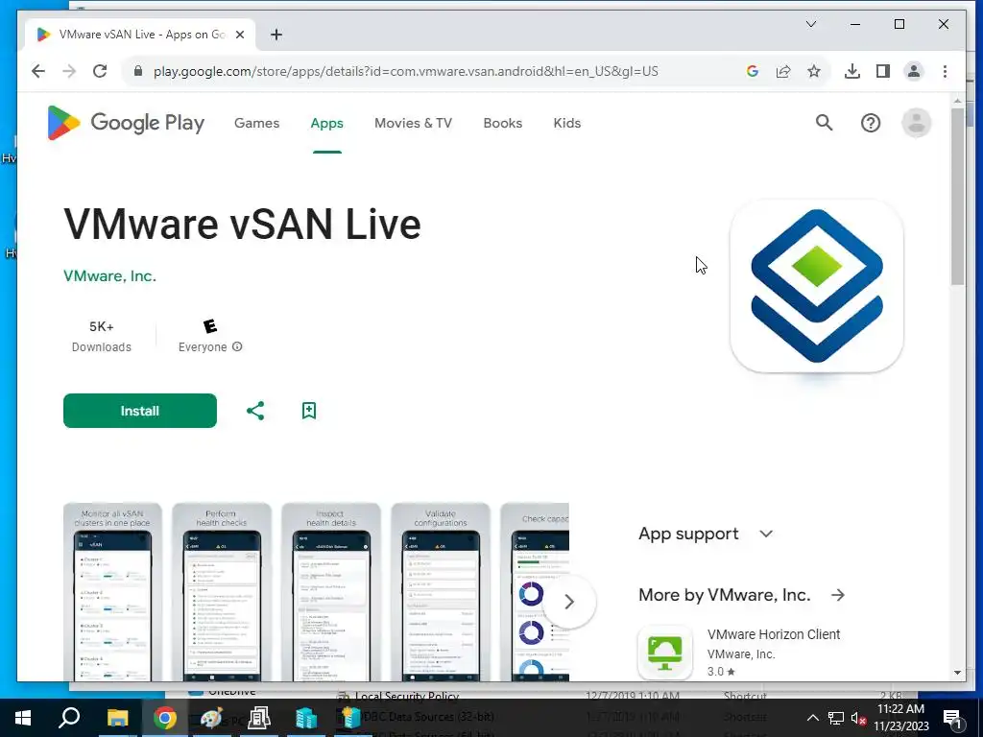
Task: Open the Windows notification center icon
Action: [953, 719]
